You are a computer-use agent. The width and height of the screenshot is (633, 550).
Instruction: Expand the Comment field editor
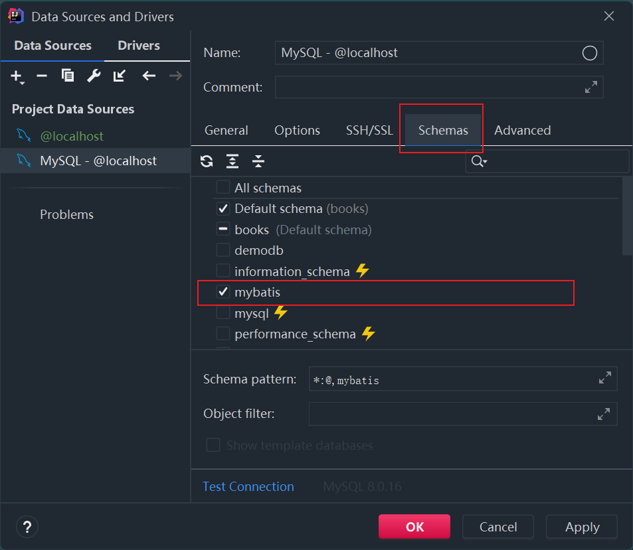(591, 87)
